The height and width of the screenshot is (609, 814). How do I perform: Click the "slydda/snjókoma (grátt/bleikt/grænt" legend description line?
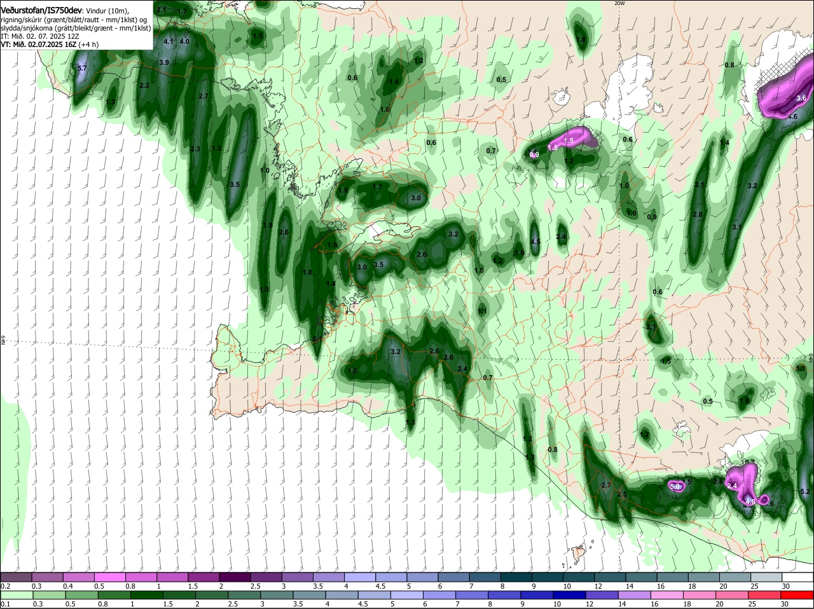(x=76, y=28)
